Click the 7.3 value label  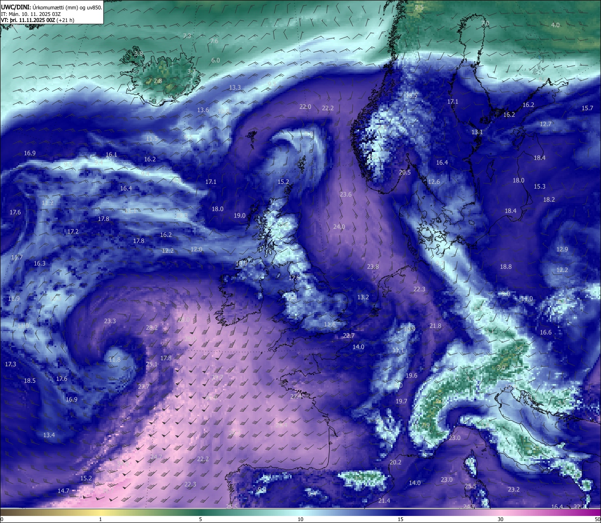(187, 36)
